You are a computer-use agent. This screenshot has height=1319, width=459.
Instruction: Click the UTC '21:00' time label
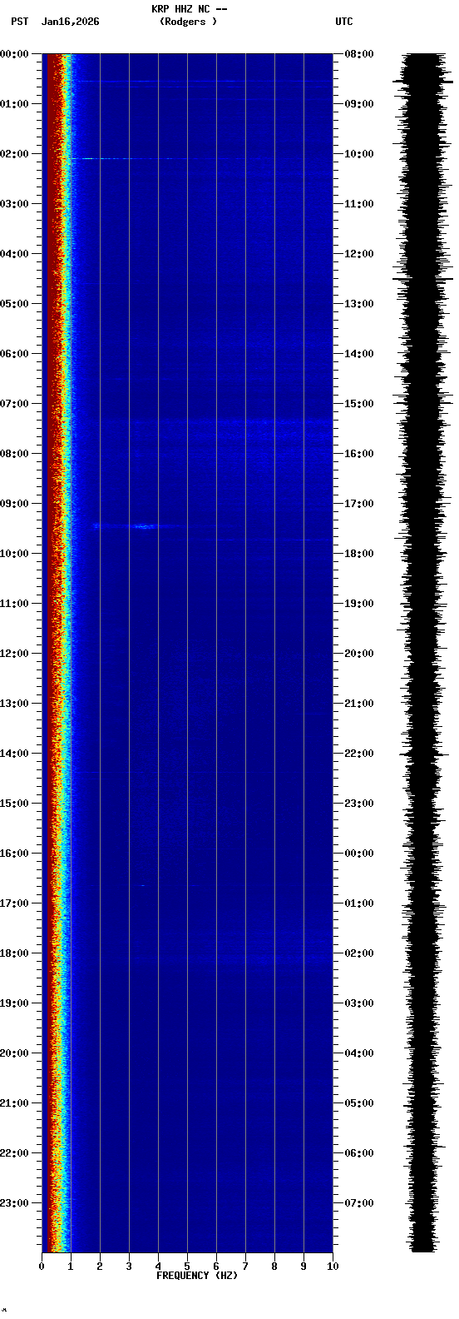[359, 704]
